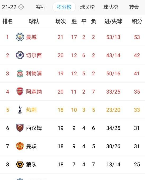Open the 球员榜 tab

[x=87, y=7]
